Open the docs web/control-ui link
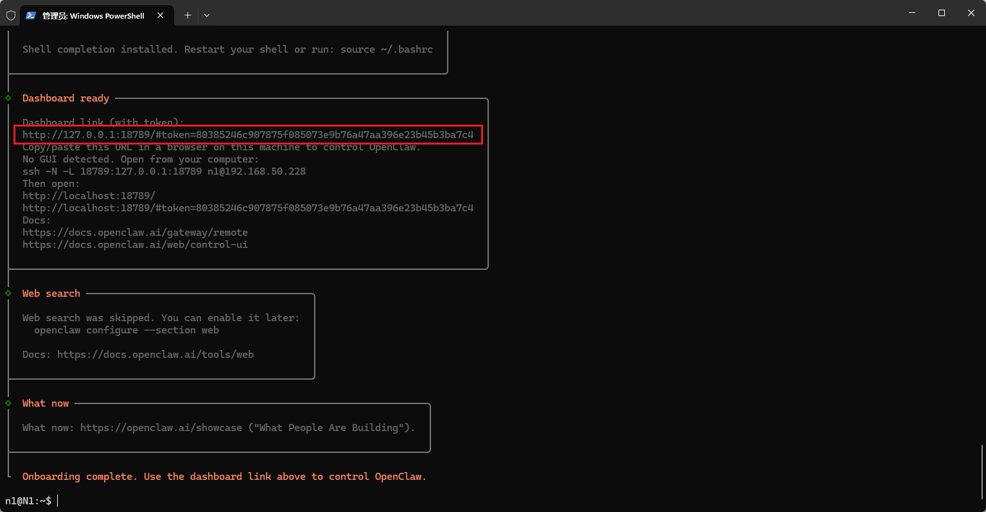 (135, 245)
